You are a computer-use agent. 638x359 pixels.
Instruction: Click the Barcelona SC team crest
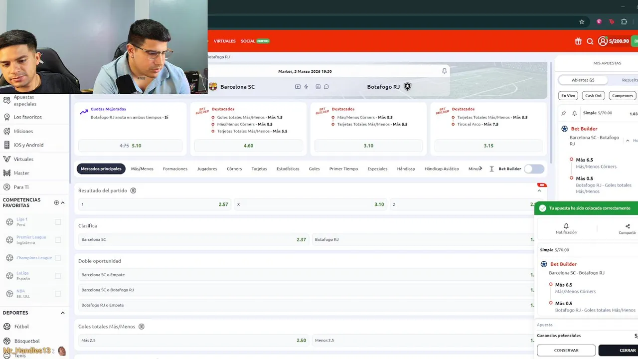pos(213,87)
